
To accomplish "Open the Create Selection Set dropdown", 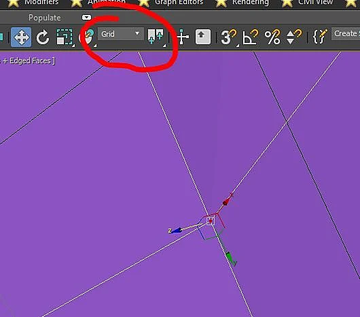I will pos(346,34).
